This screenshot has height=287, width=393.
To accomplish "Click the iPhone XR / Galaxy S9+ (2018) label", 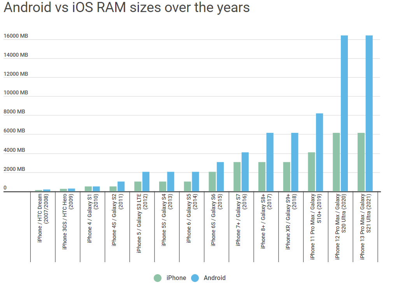I will click(x=291, y=221).
